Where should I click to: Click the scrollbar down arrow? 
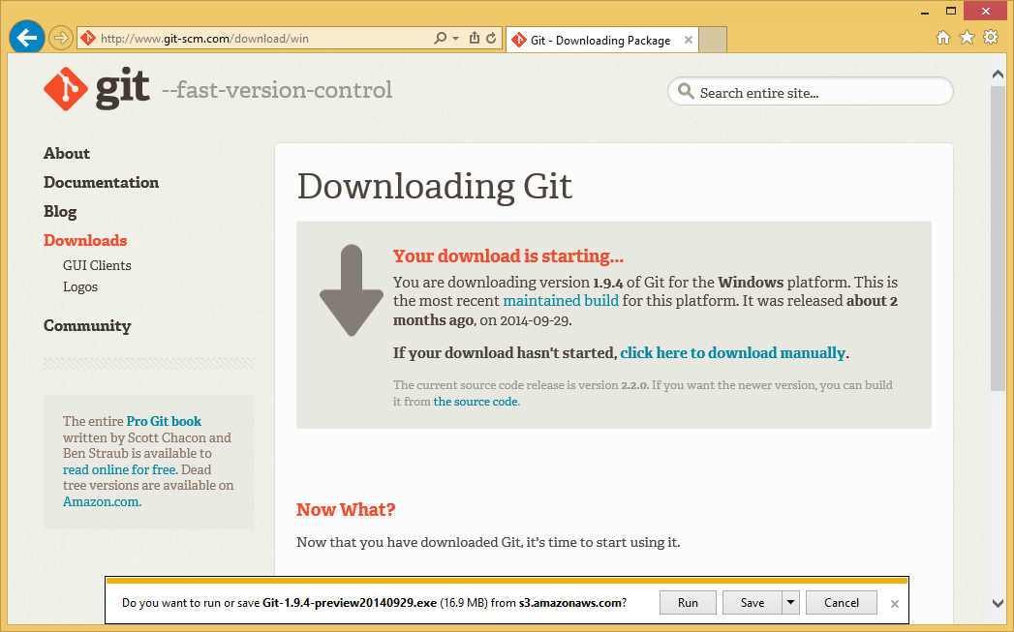[x=998, y=603]
